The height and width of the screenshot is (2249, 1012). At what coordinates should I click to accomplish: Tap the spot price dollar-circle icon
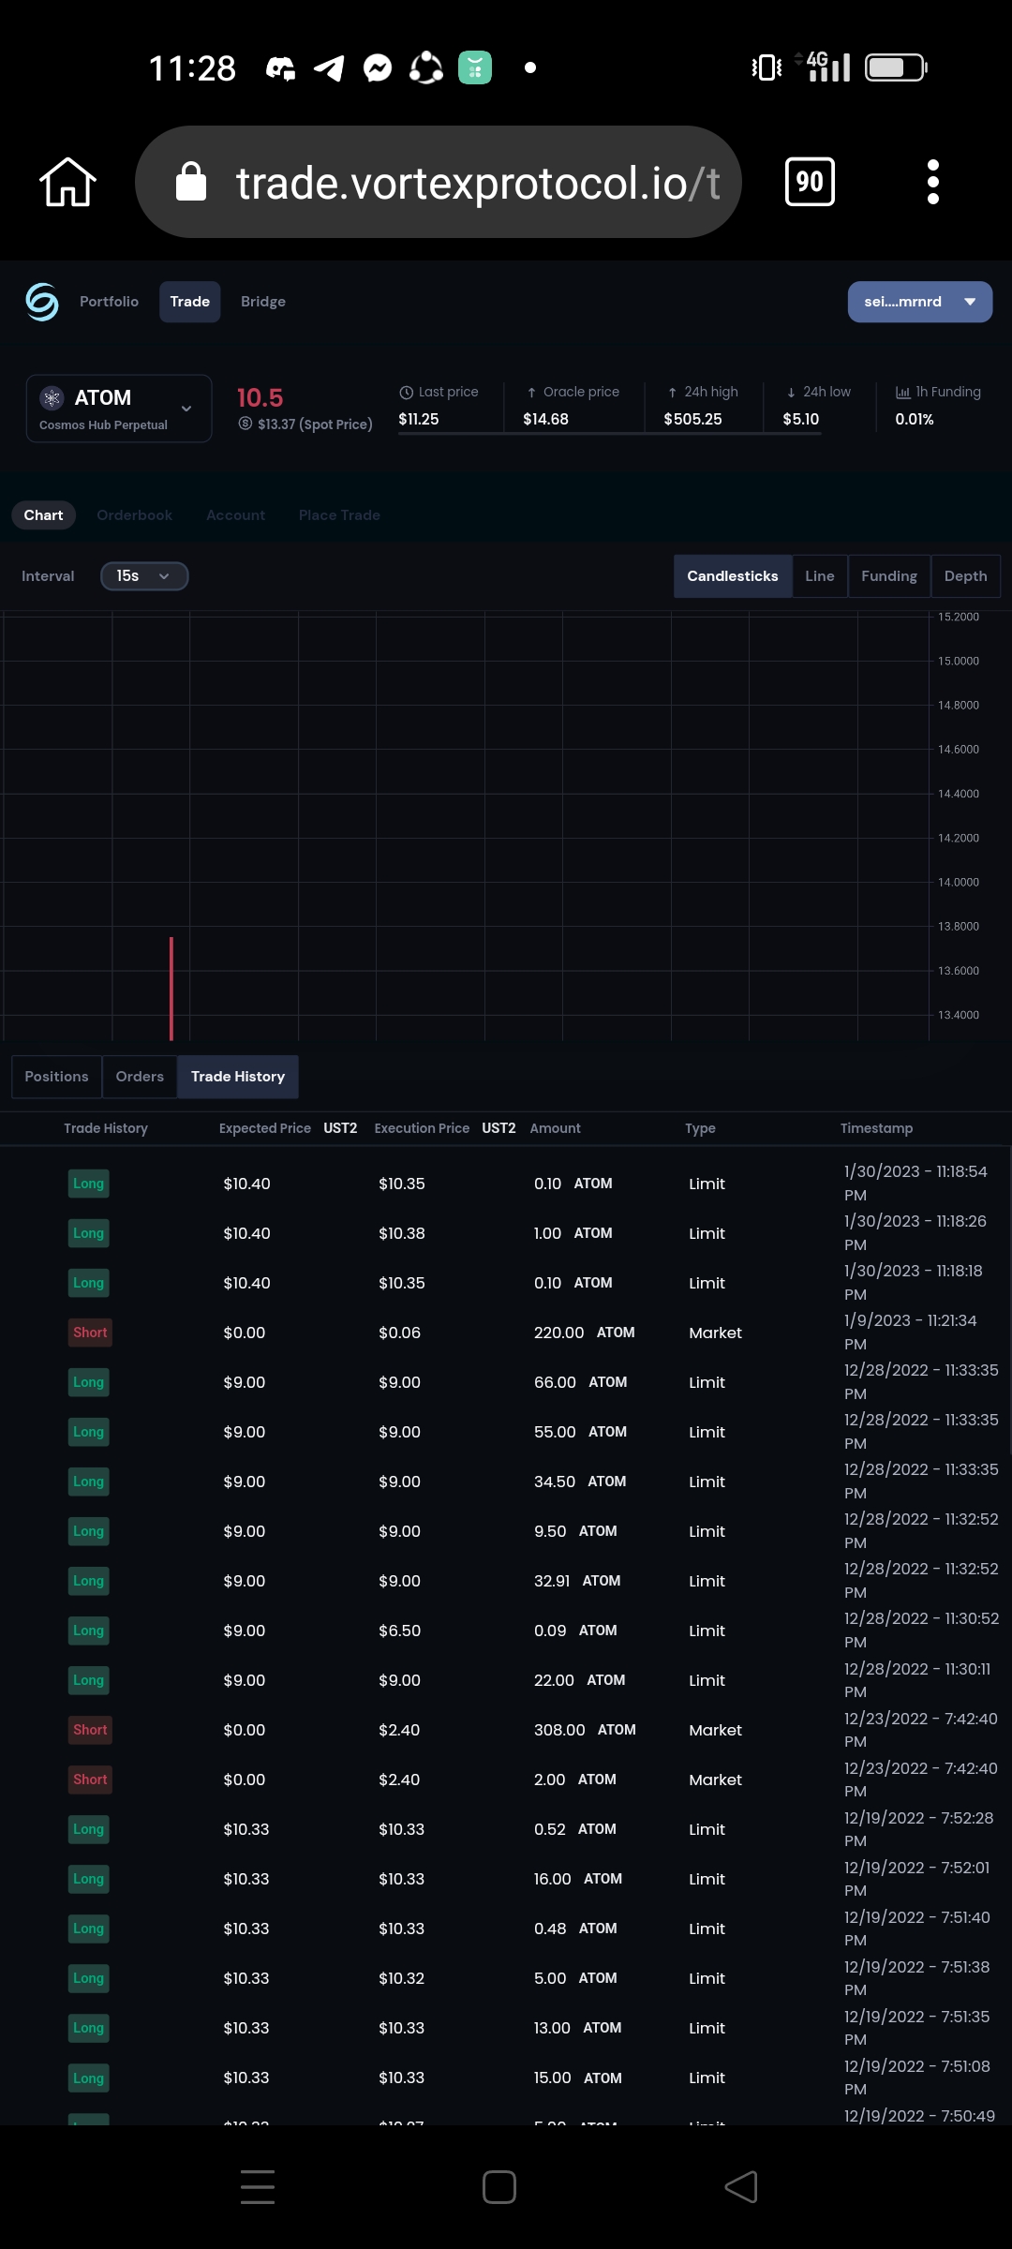click(246, 424)
